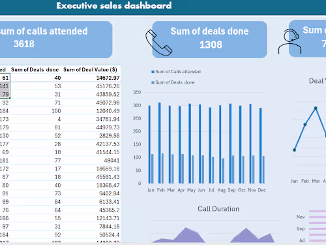Click the Aug deals done bar
Image resolution: width=326 pixels, height=245 pixels.
point(223,171)
